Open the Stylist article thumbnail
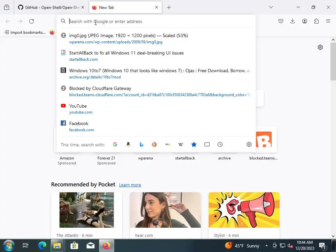 244,210
